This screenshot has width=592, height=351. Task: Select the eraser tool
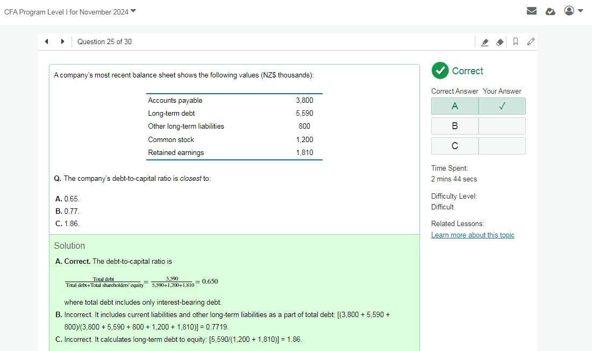pyautogui.click(x=500, y=42)
